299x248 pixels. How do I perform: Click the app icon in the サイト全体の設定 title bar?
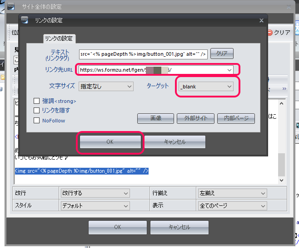[11, 6]
